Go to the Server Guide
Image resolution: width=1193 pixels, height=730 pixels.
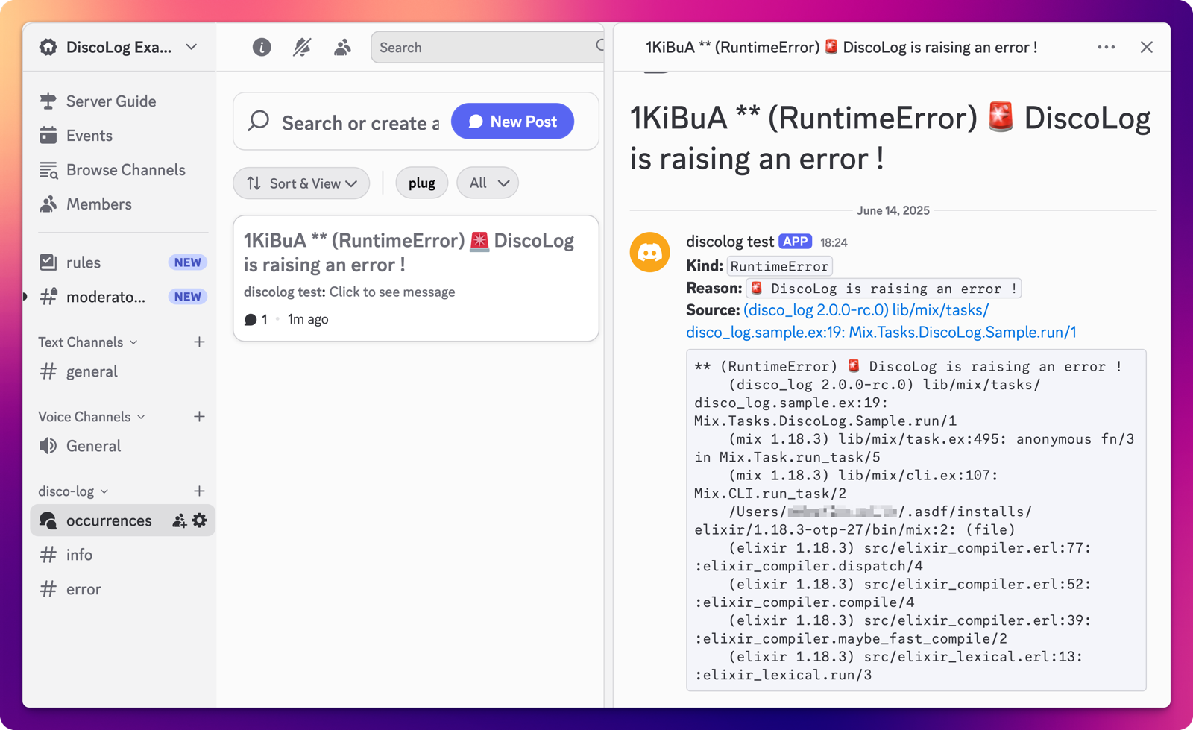pyautogui.click(x=111, y=101)
